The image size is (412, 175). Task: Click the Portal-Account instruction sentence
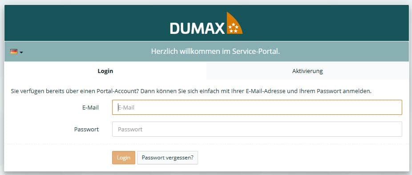191,91
